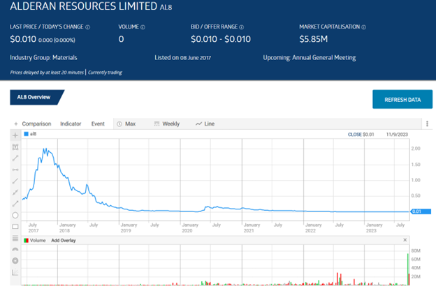
Task: Click the tall green volume bar at far right
Action: click(x=408, y=269)
